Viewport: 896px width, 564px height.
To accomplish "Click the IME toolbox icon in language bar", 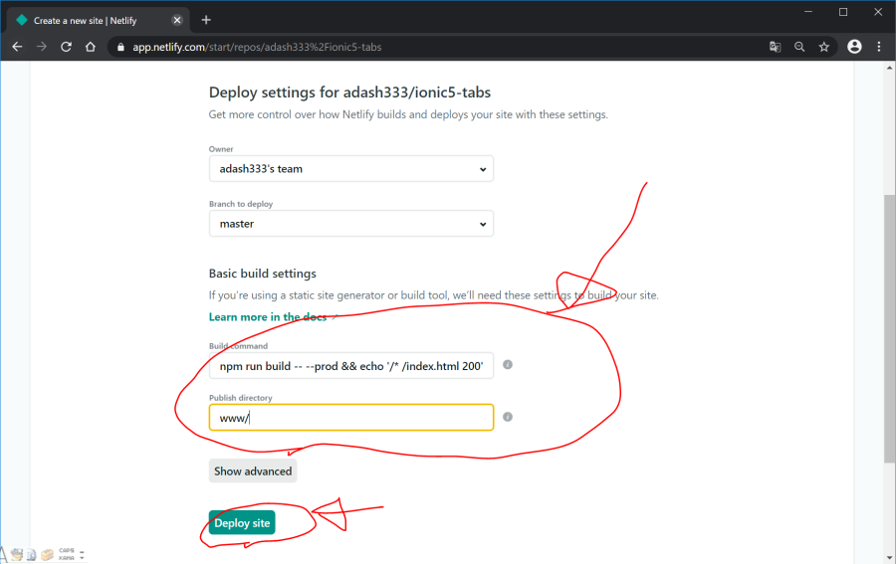I will [x=46, y=554].
